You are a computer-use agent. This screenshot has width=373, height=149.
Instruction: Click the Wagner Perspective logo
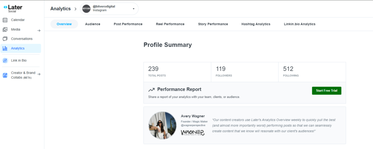[x=192, y=132]
